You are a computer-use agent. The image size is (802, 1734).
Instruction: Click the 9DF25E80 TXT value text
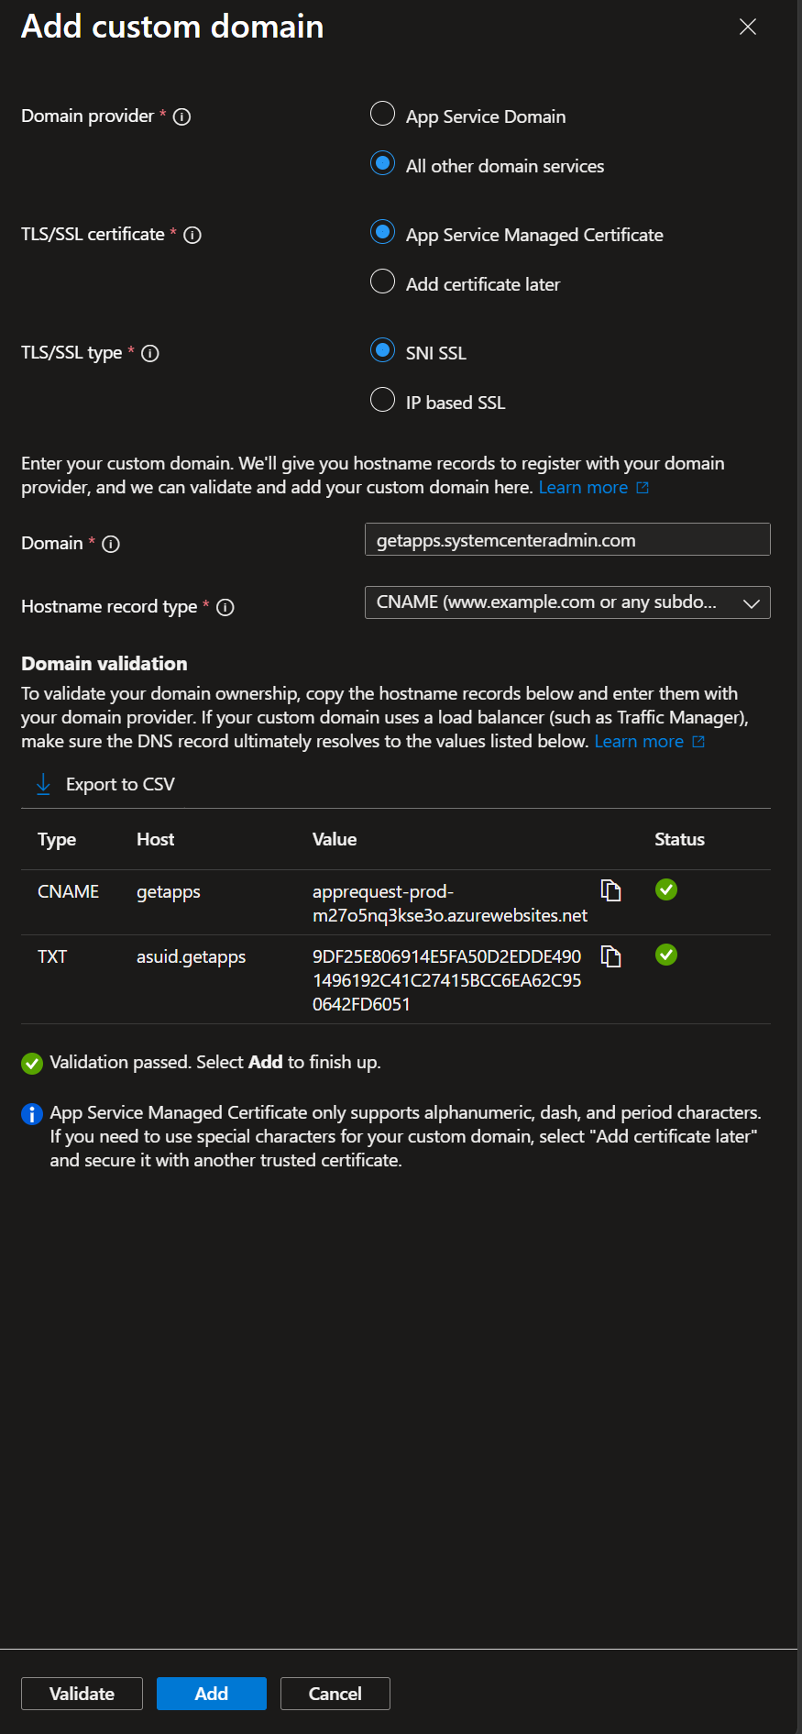[x=447, y=980]
